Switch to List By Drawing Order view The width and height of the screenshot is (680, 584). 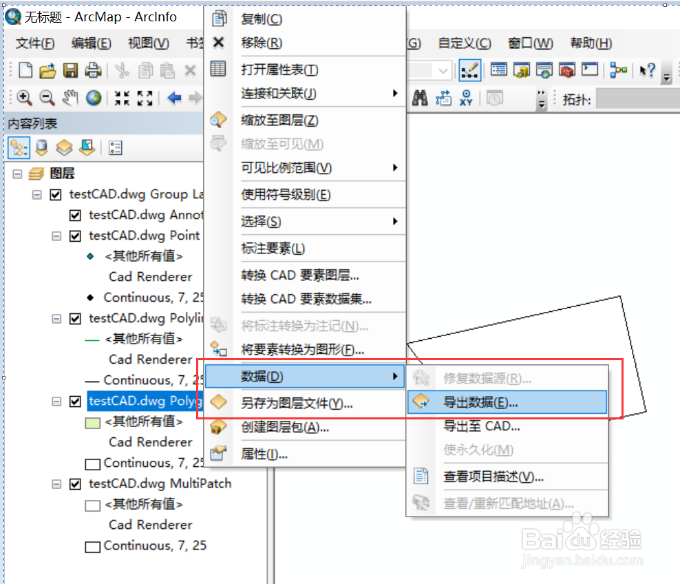(19, 148)
